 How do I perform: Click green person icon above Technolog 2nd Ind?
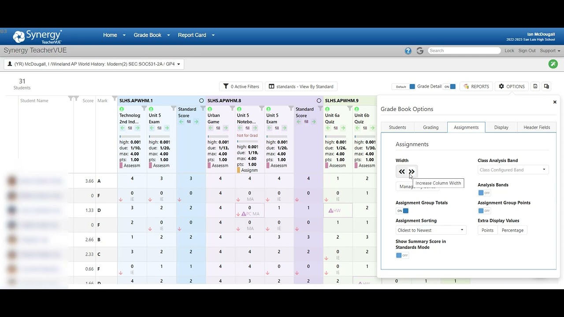click(122, 109)
